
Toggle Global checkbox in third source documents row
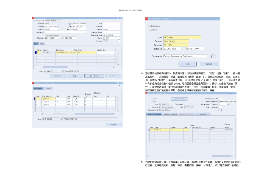click(x=190, y=135)
